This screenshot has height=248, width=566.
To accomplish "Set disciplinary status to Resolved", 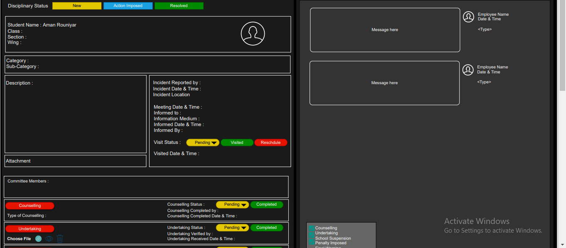I will (179, 6).
